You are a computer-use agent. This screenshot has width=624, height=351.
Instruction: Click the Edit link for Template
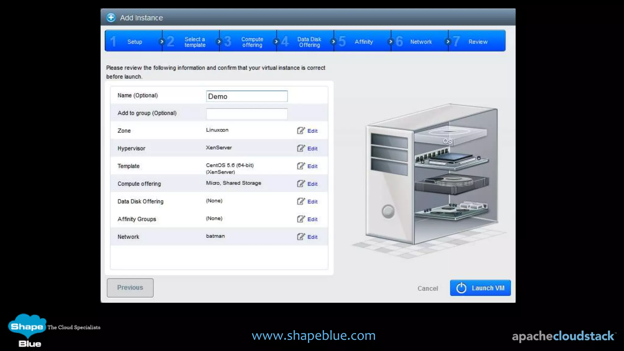[312, 166]
